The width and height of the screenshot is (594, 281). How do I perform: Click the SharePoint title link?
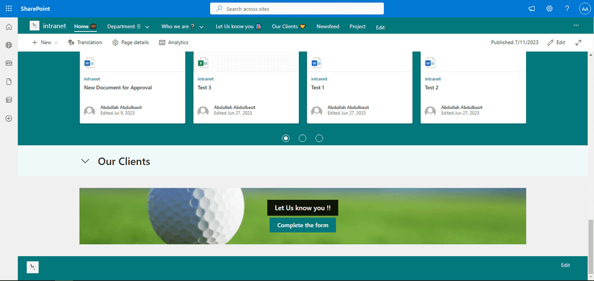35,9
